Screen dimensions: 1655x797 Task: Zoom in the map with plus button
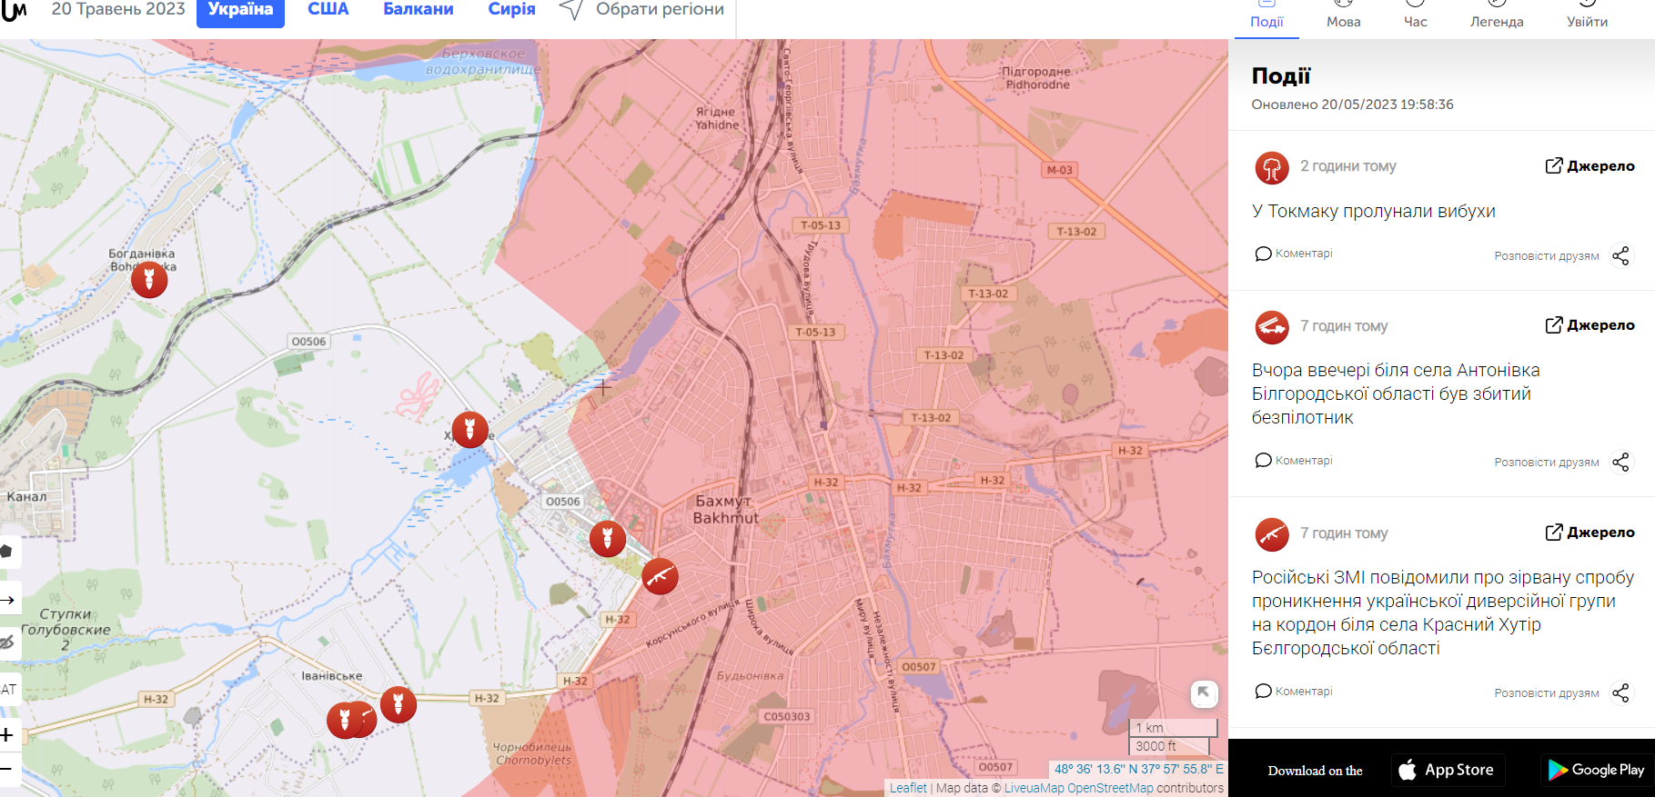(x=7, y=734)
